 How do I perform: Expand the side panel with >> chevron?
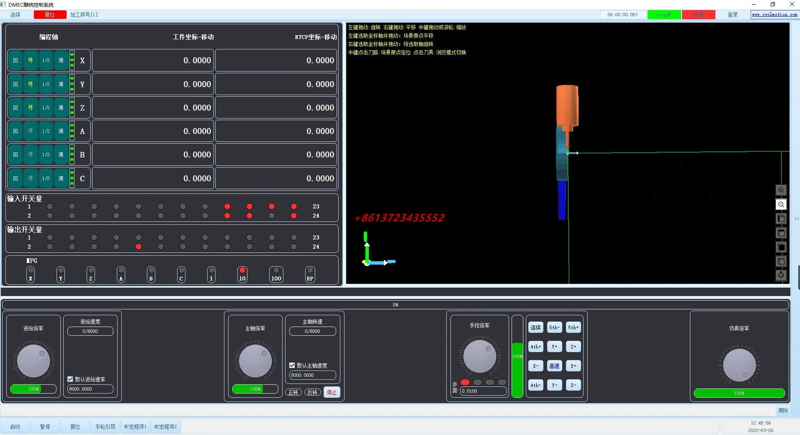coord(796,219)
